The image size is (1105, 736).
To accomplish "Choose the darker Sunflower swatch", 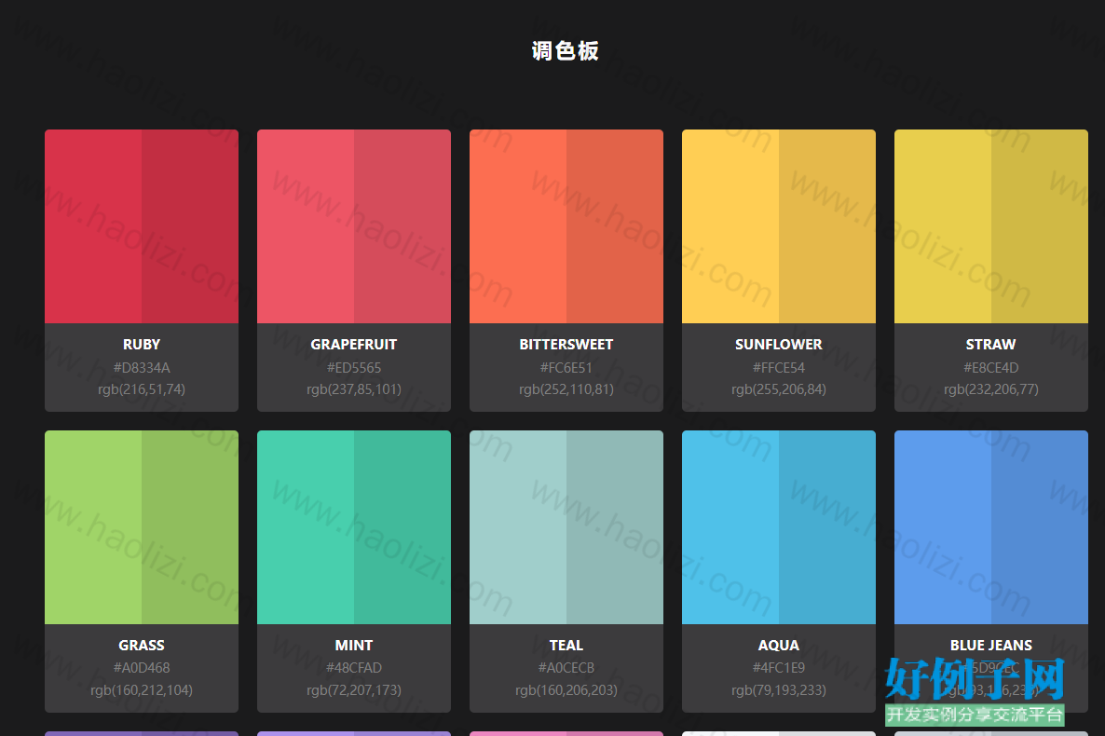I will pyautogui.click(x=827, y=226).
